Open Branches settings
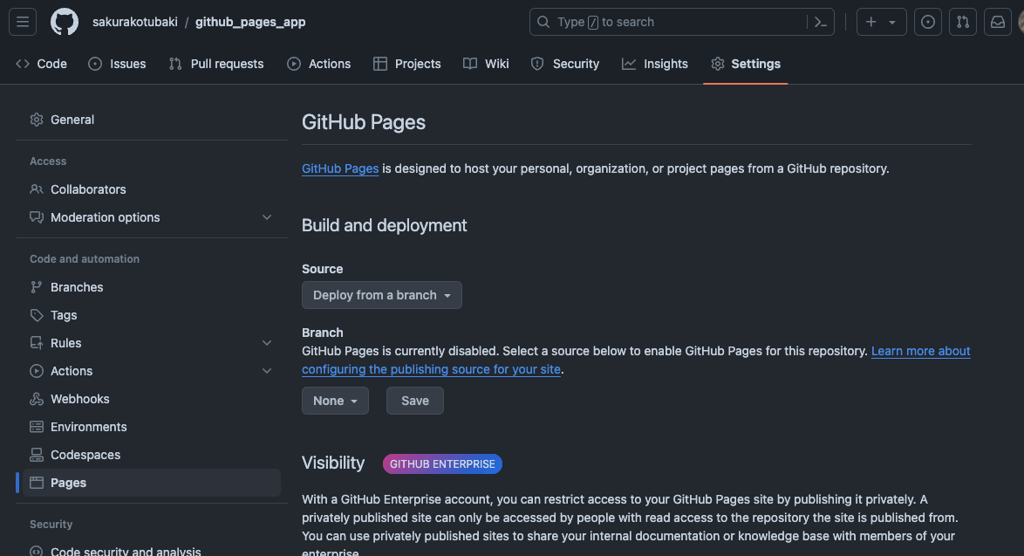 click(x=152, y=287)
